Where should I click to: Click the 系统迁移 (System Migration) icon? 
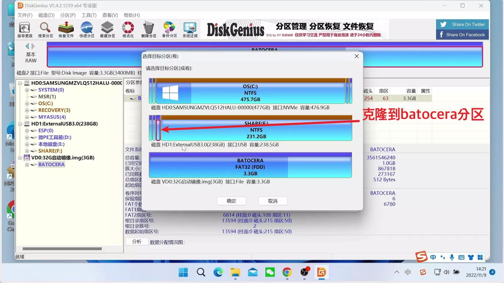[189, 29]
